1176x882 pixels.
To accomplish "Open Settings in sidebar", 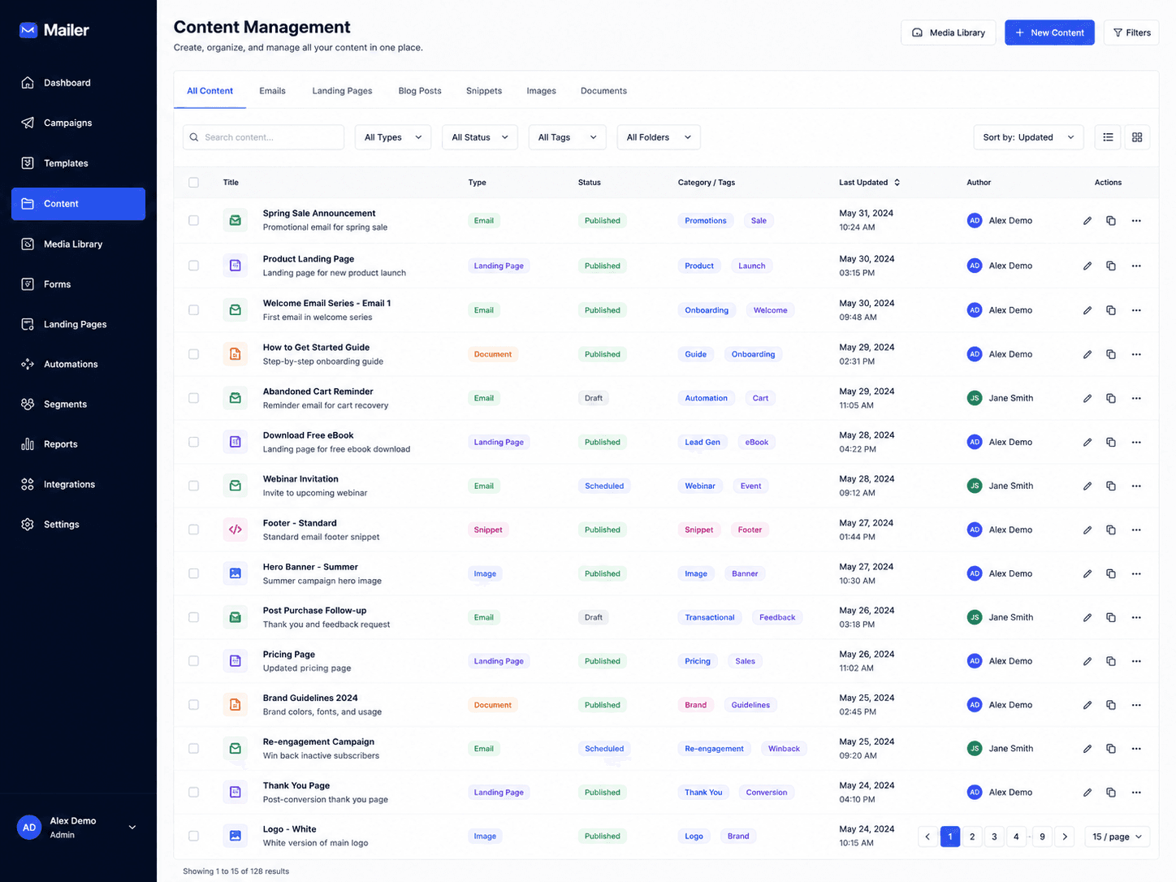I will tap(78, 525).
